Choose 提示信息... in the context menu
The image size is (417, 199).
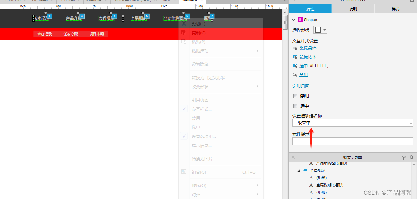pos(220,146)
